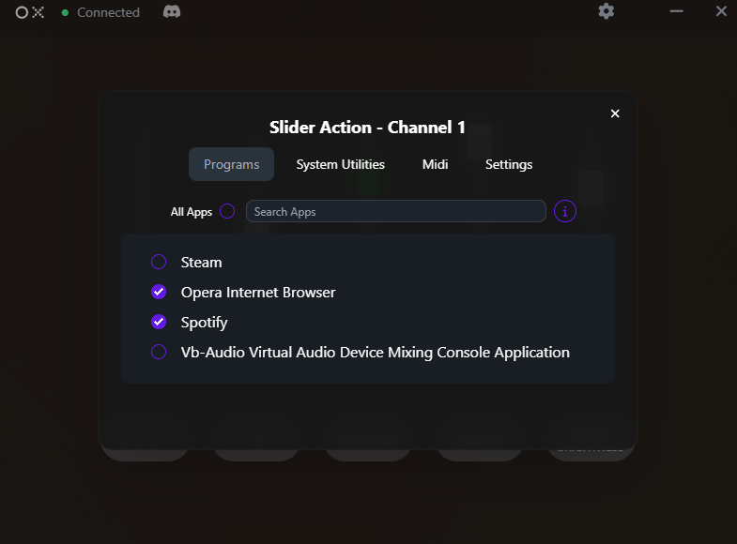The height and width of the screenshot is (544, 737).
Task: Show info via the purple info icon
Action: [x=564, y=211]
